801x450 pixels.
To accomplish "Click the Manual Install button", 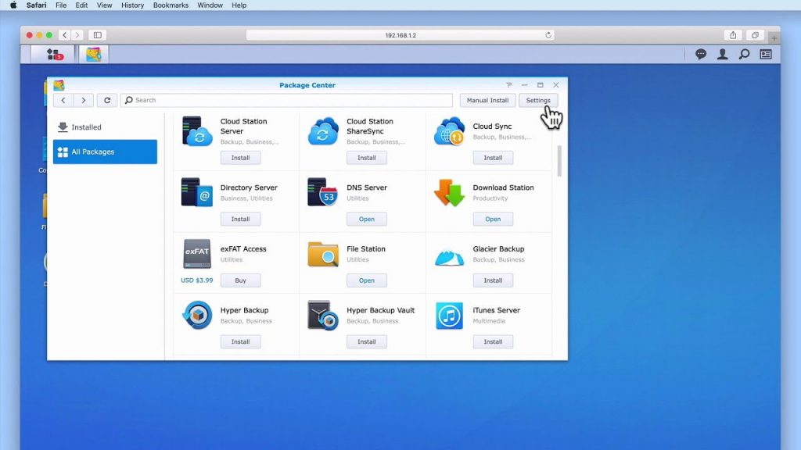I will point(487,100).
